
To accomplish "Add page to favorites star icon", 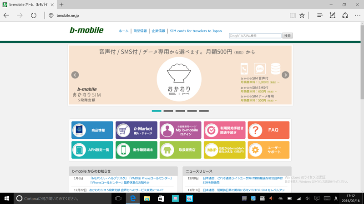I will [x=302, y=15].
